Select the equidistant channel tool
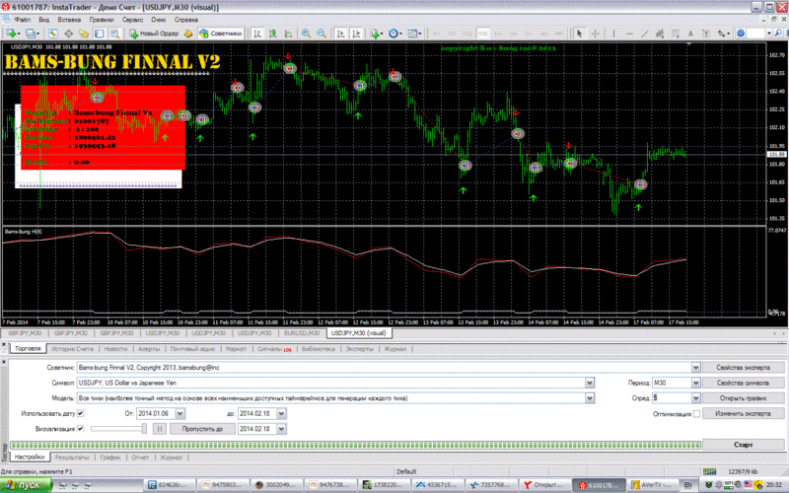This screenshot has width=789, height=493. tap(660, 34)
